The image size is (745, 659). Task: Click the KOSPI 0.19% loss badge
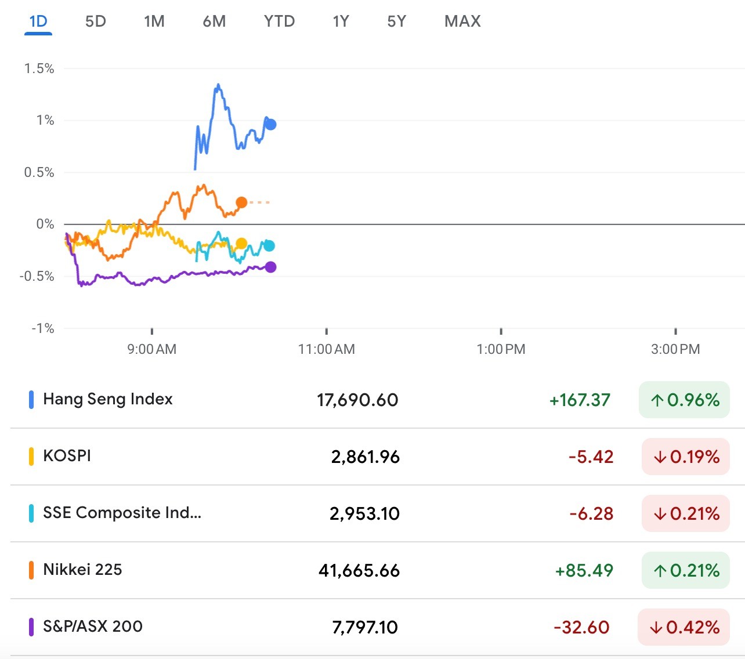tap(686, 457)
